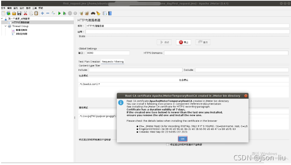Click the Fingerprint(SHA1) line in dialog

(187, 129)
